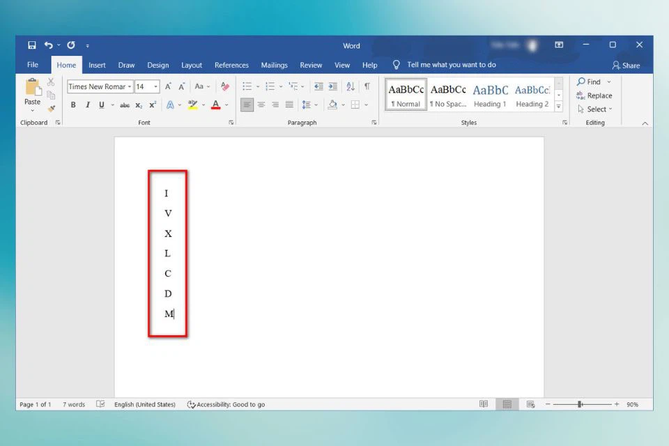Apply bold formatting to the text
This screenshot has width=669, height=446.
coord(73,105)
